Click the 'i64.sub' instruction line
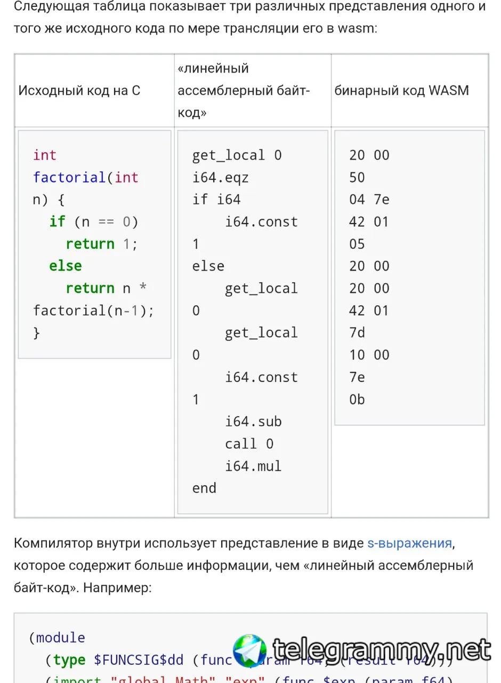Viewport: 501px width, 683px height. 253,422
